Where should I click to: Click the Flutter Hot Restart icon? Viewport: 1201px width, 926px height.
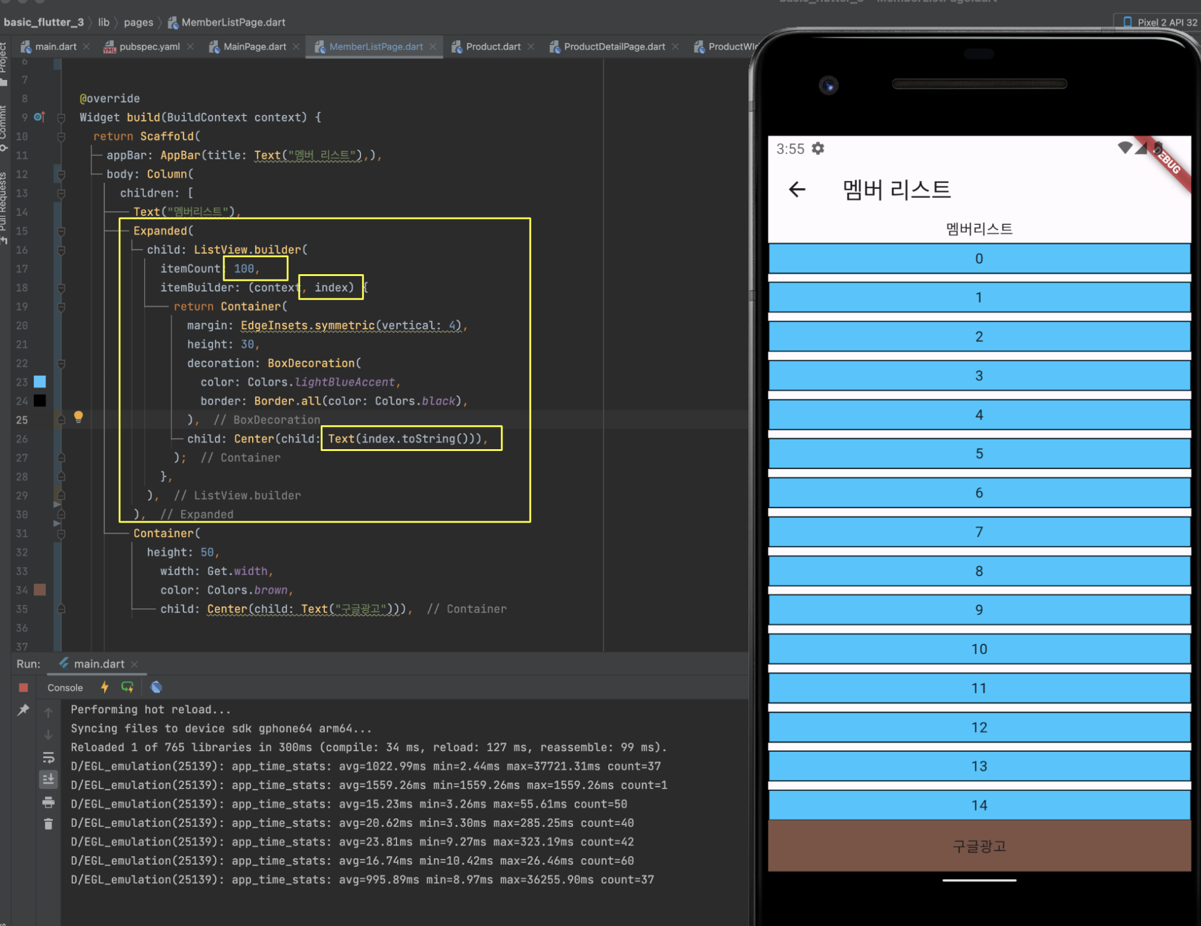coord(128,687)
